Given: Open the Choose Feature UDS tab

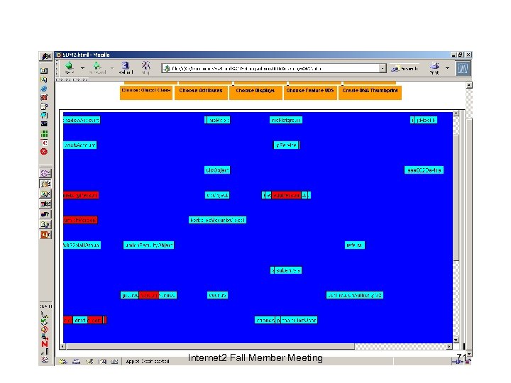Looking at the screenshot, I should click(x=310, y=92).
